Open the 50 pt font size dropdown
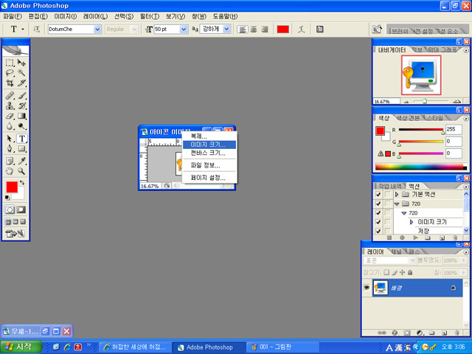The height and width of the screenshot is (354, 472). click(x=184, y=29)
